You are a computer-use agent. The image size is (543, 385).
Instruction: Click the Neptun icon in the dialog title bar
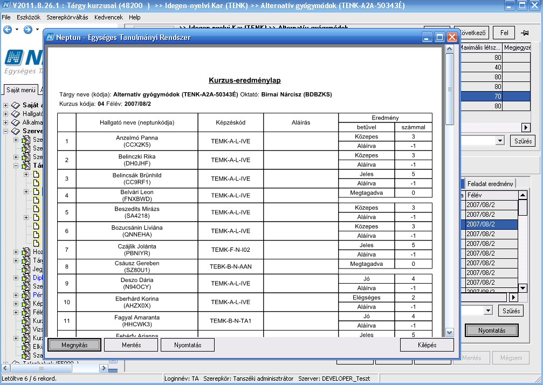(50, 37)
